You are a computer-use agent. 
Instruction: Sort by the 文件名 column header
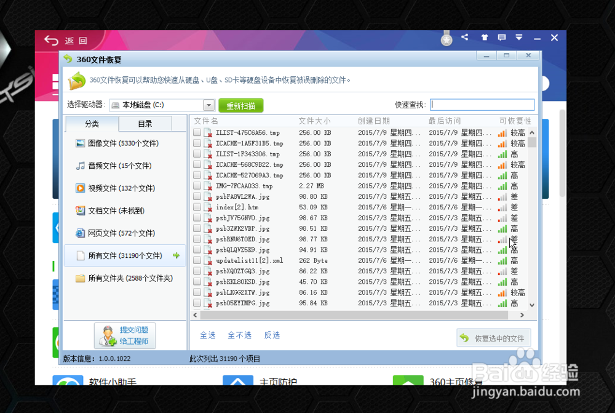[206, 121]
